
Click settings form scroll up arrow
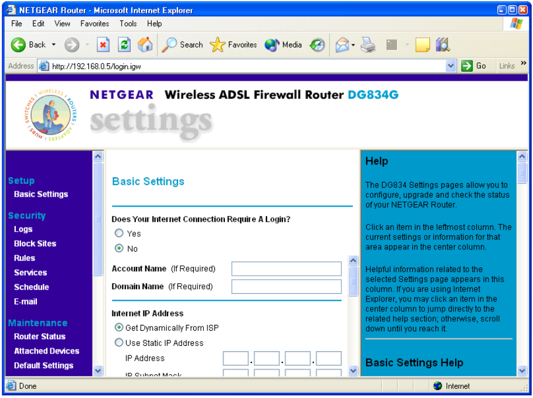[x=353, y=260]
